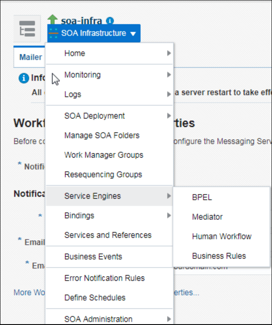This screenshot has width=272, height=325.
Task: Click the blue information message icon
Action: pos(24,78)
